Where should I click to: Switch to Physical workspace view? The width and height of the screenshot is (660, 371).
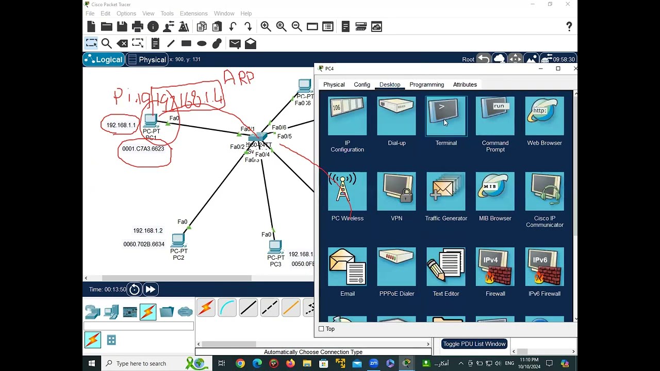click(147, 60)
